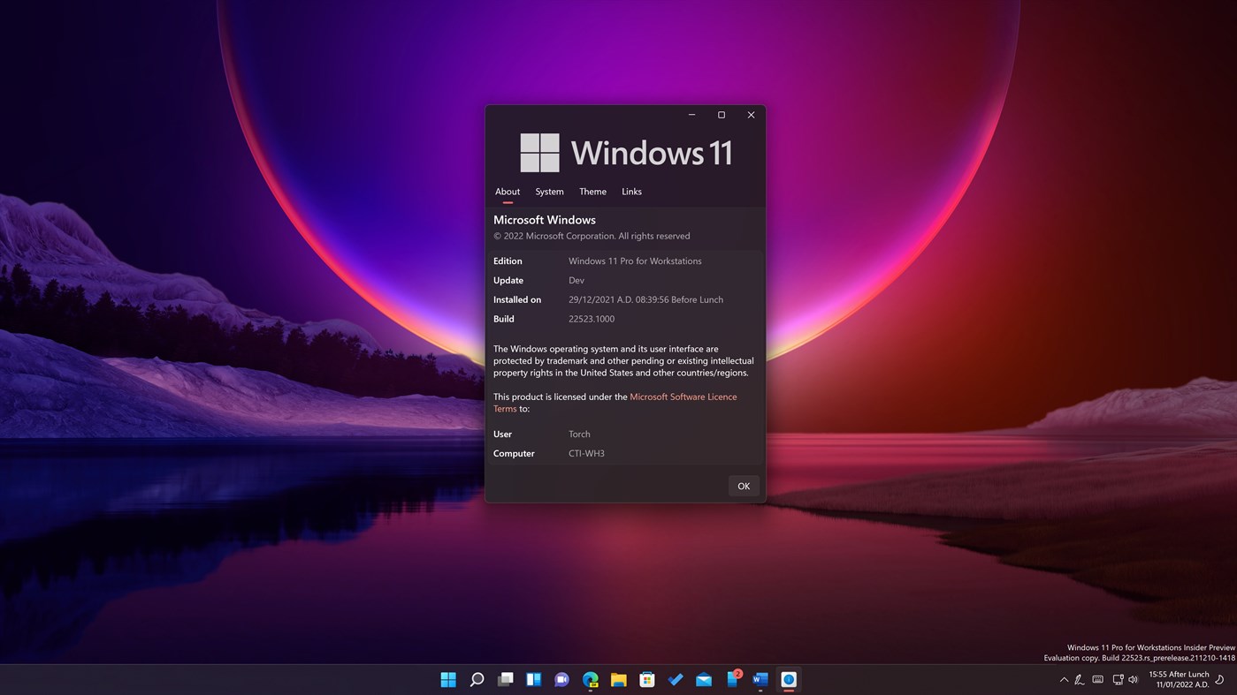1237x695 pixels.
Task: Open the app showing 2 notifications
Action: point(731,679)
